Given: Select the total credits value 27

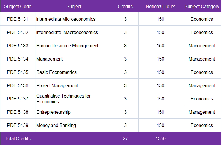Looking at the screenshot, I should [x=125, y=139].
